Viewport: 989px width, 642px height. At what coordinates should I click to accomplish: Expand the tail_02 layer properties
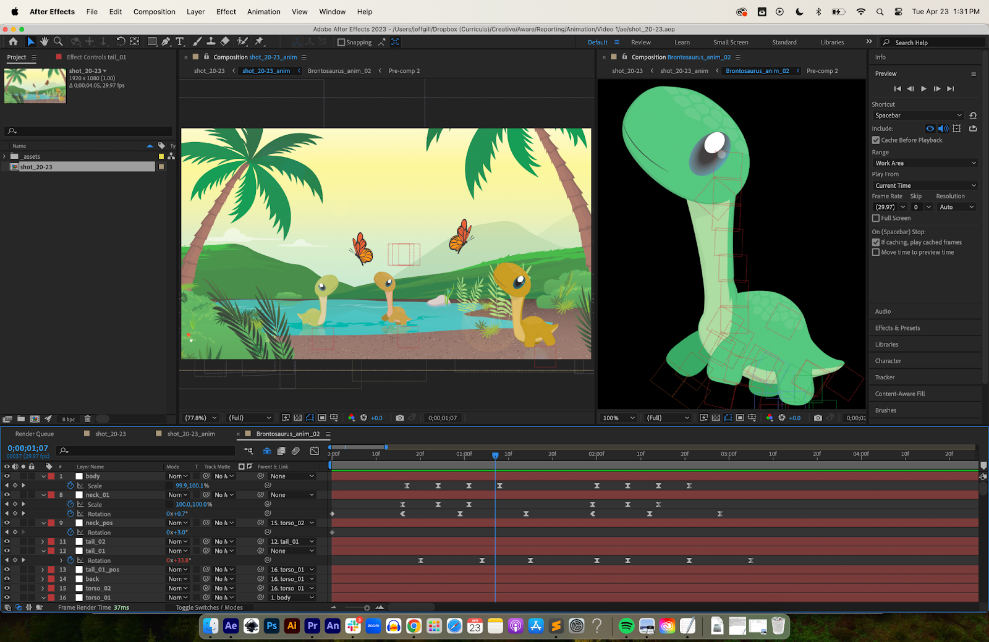43,542
